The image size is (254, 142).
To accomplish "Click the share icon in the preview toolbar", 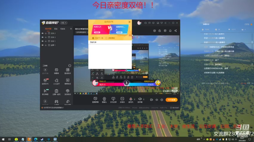I will pyautogui.click(x=176, y=31).
